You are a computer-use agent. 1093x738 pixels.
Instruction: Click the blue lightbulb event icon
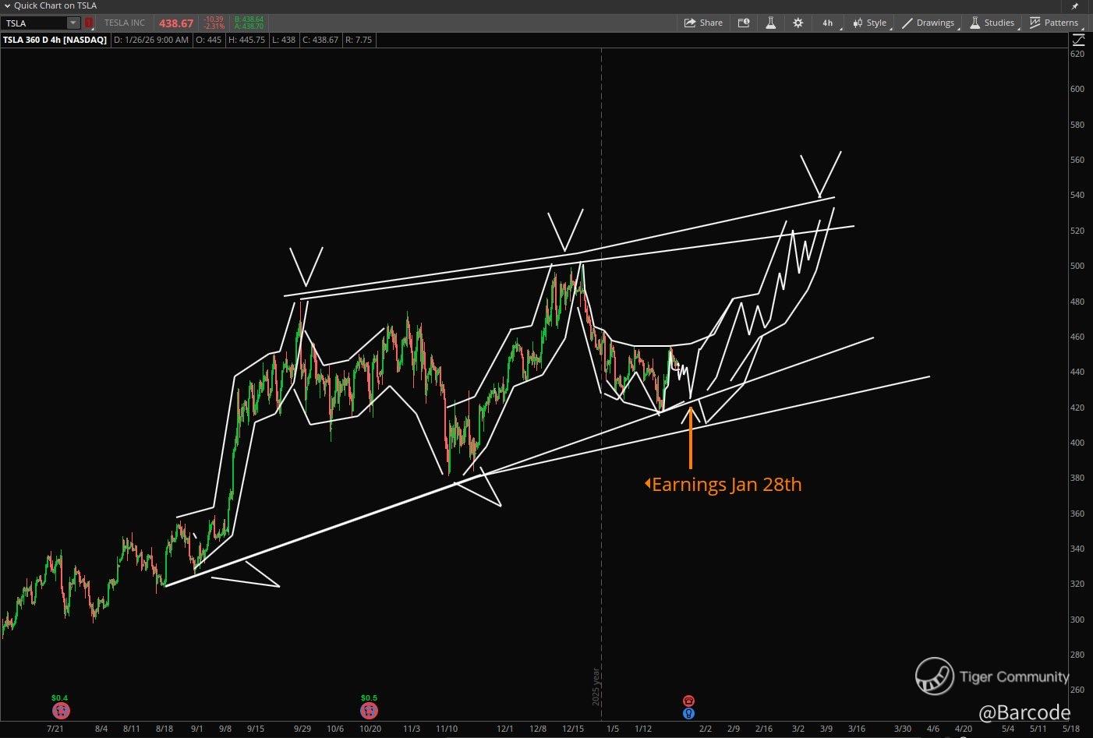[688, 713]
